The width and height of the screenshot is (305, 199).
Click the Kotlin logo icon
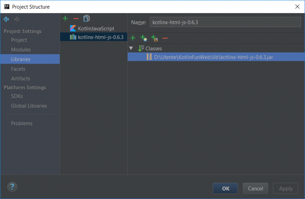pos(73,28)
